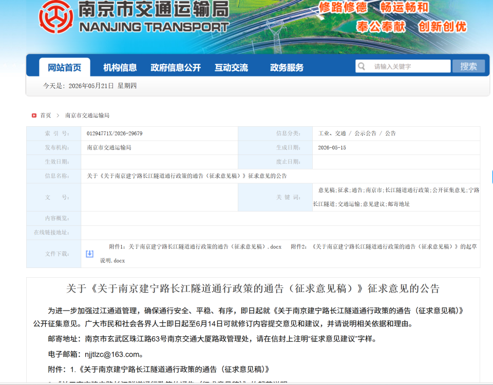Open the 政务服务 menu item
The image size is (493, 385).
tap(287, 67)
